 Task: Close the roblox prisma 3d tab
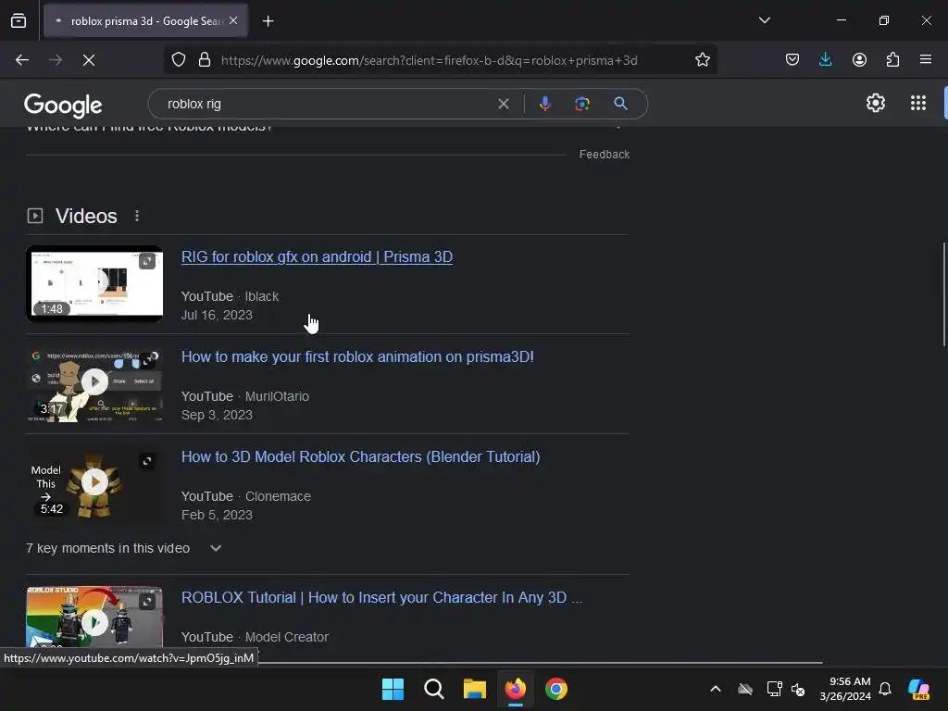tap(233, 20)
